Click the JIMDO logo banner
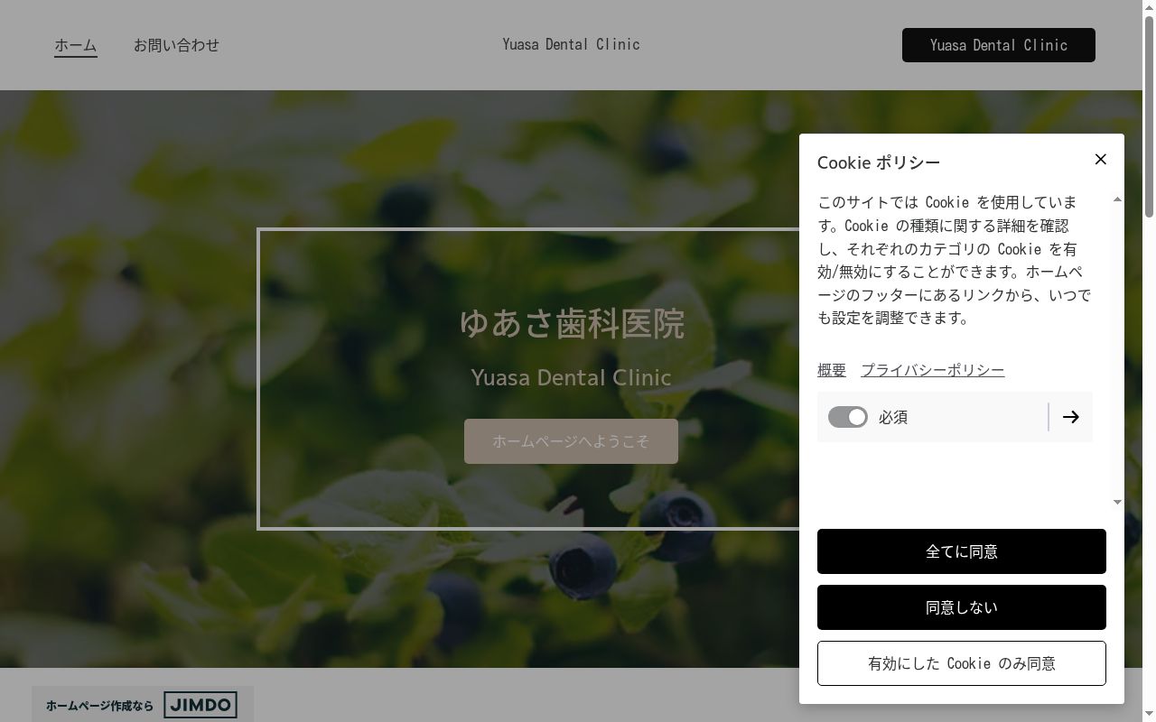Screen dimensions: 1156x722 (143, 705)
